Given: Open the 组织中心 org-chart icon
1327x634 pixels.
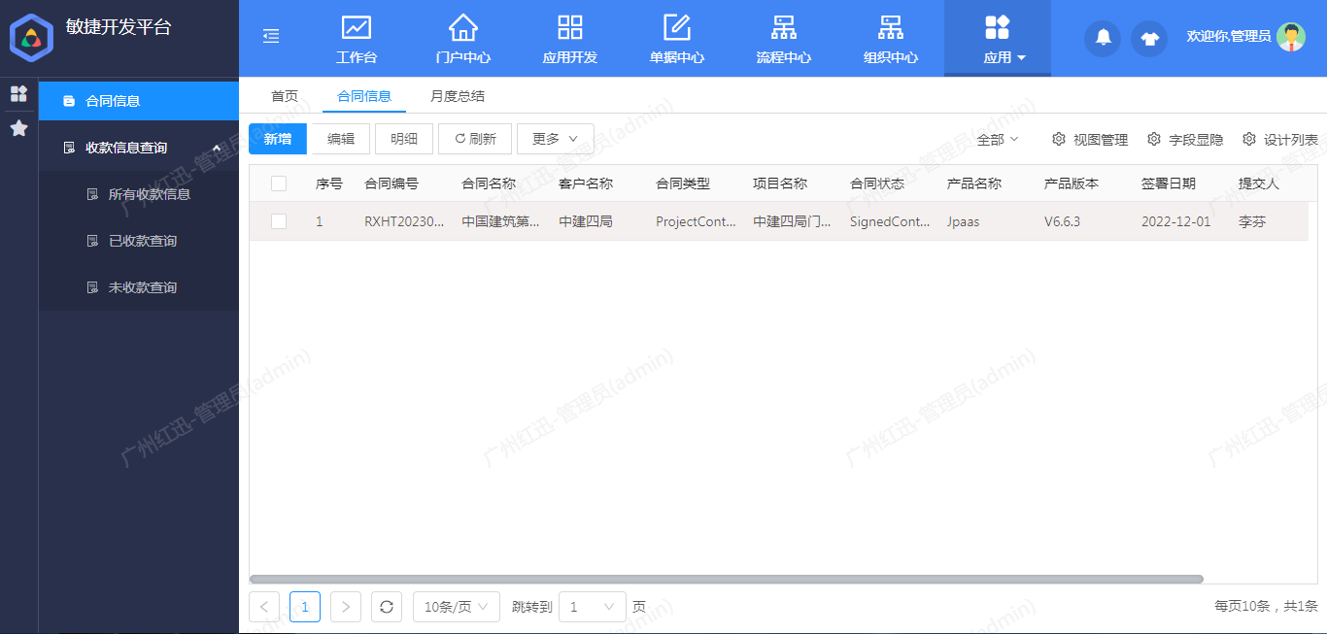Looking at the screenshot, I should pos(891,27).
